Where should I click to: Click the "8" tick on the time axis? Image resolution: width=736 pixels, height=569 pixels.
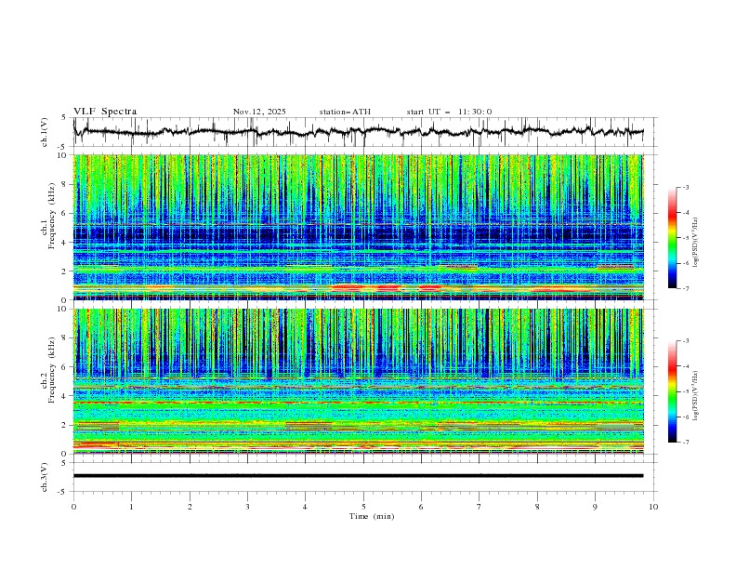537,507
